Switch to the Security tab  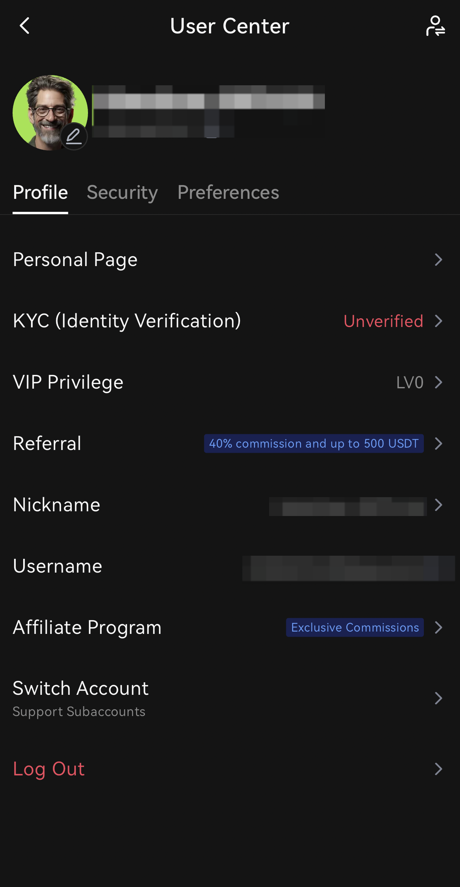coord(122,193)
